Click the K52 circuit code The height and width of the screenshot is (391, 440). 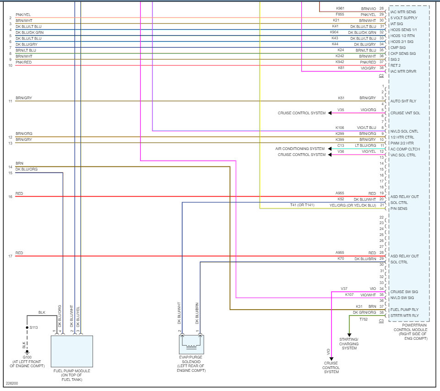(x=341, y=199)
